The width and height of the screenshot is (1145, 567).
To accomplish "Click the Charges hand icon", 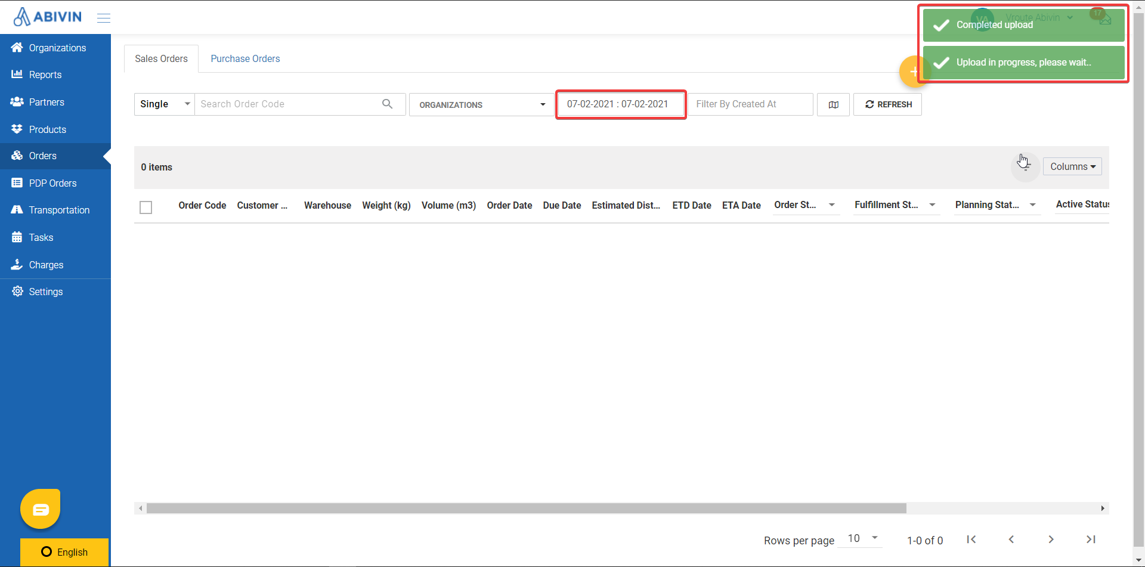I will (x=17, y=264).
